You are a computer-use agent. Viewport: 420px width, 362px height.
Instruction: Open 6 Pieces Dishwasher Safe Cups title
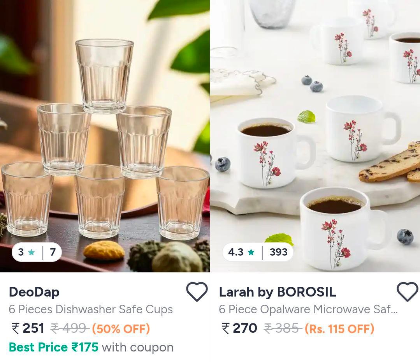[91, 309]
